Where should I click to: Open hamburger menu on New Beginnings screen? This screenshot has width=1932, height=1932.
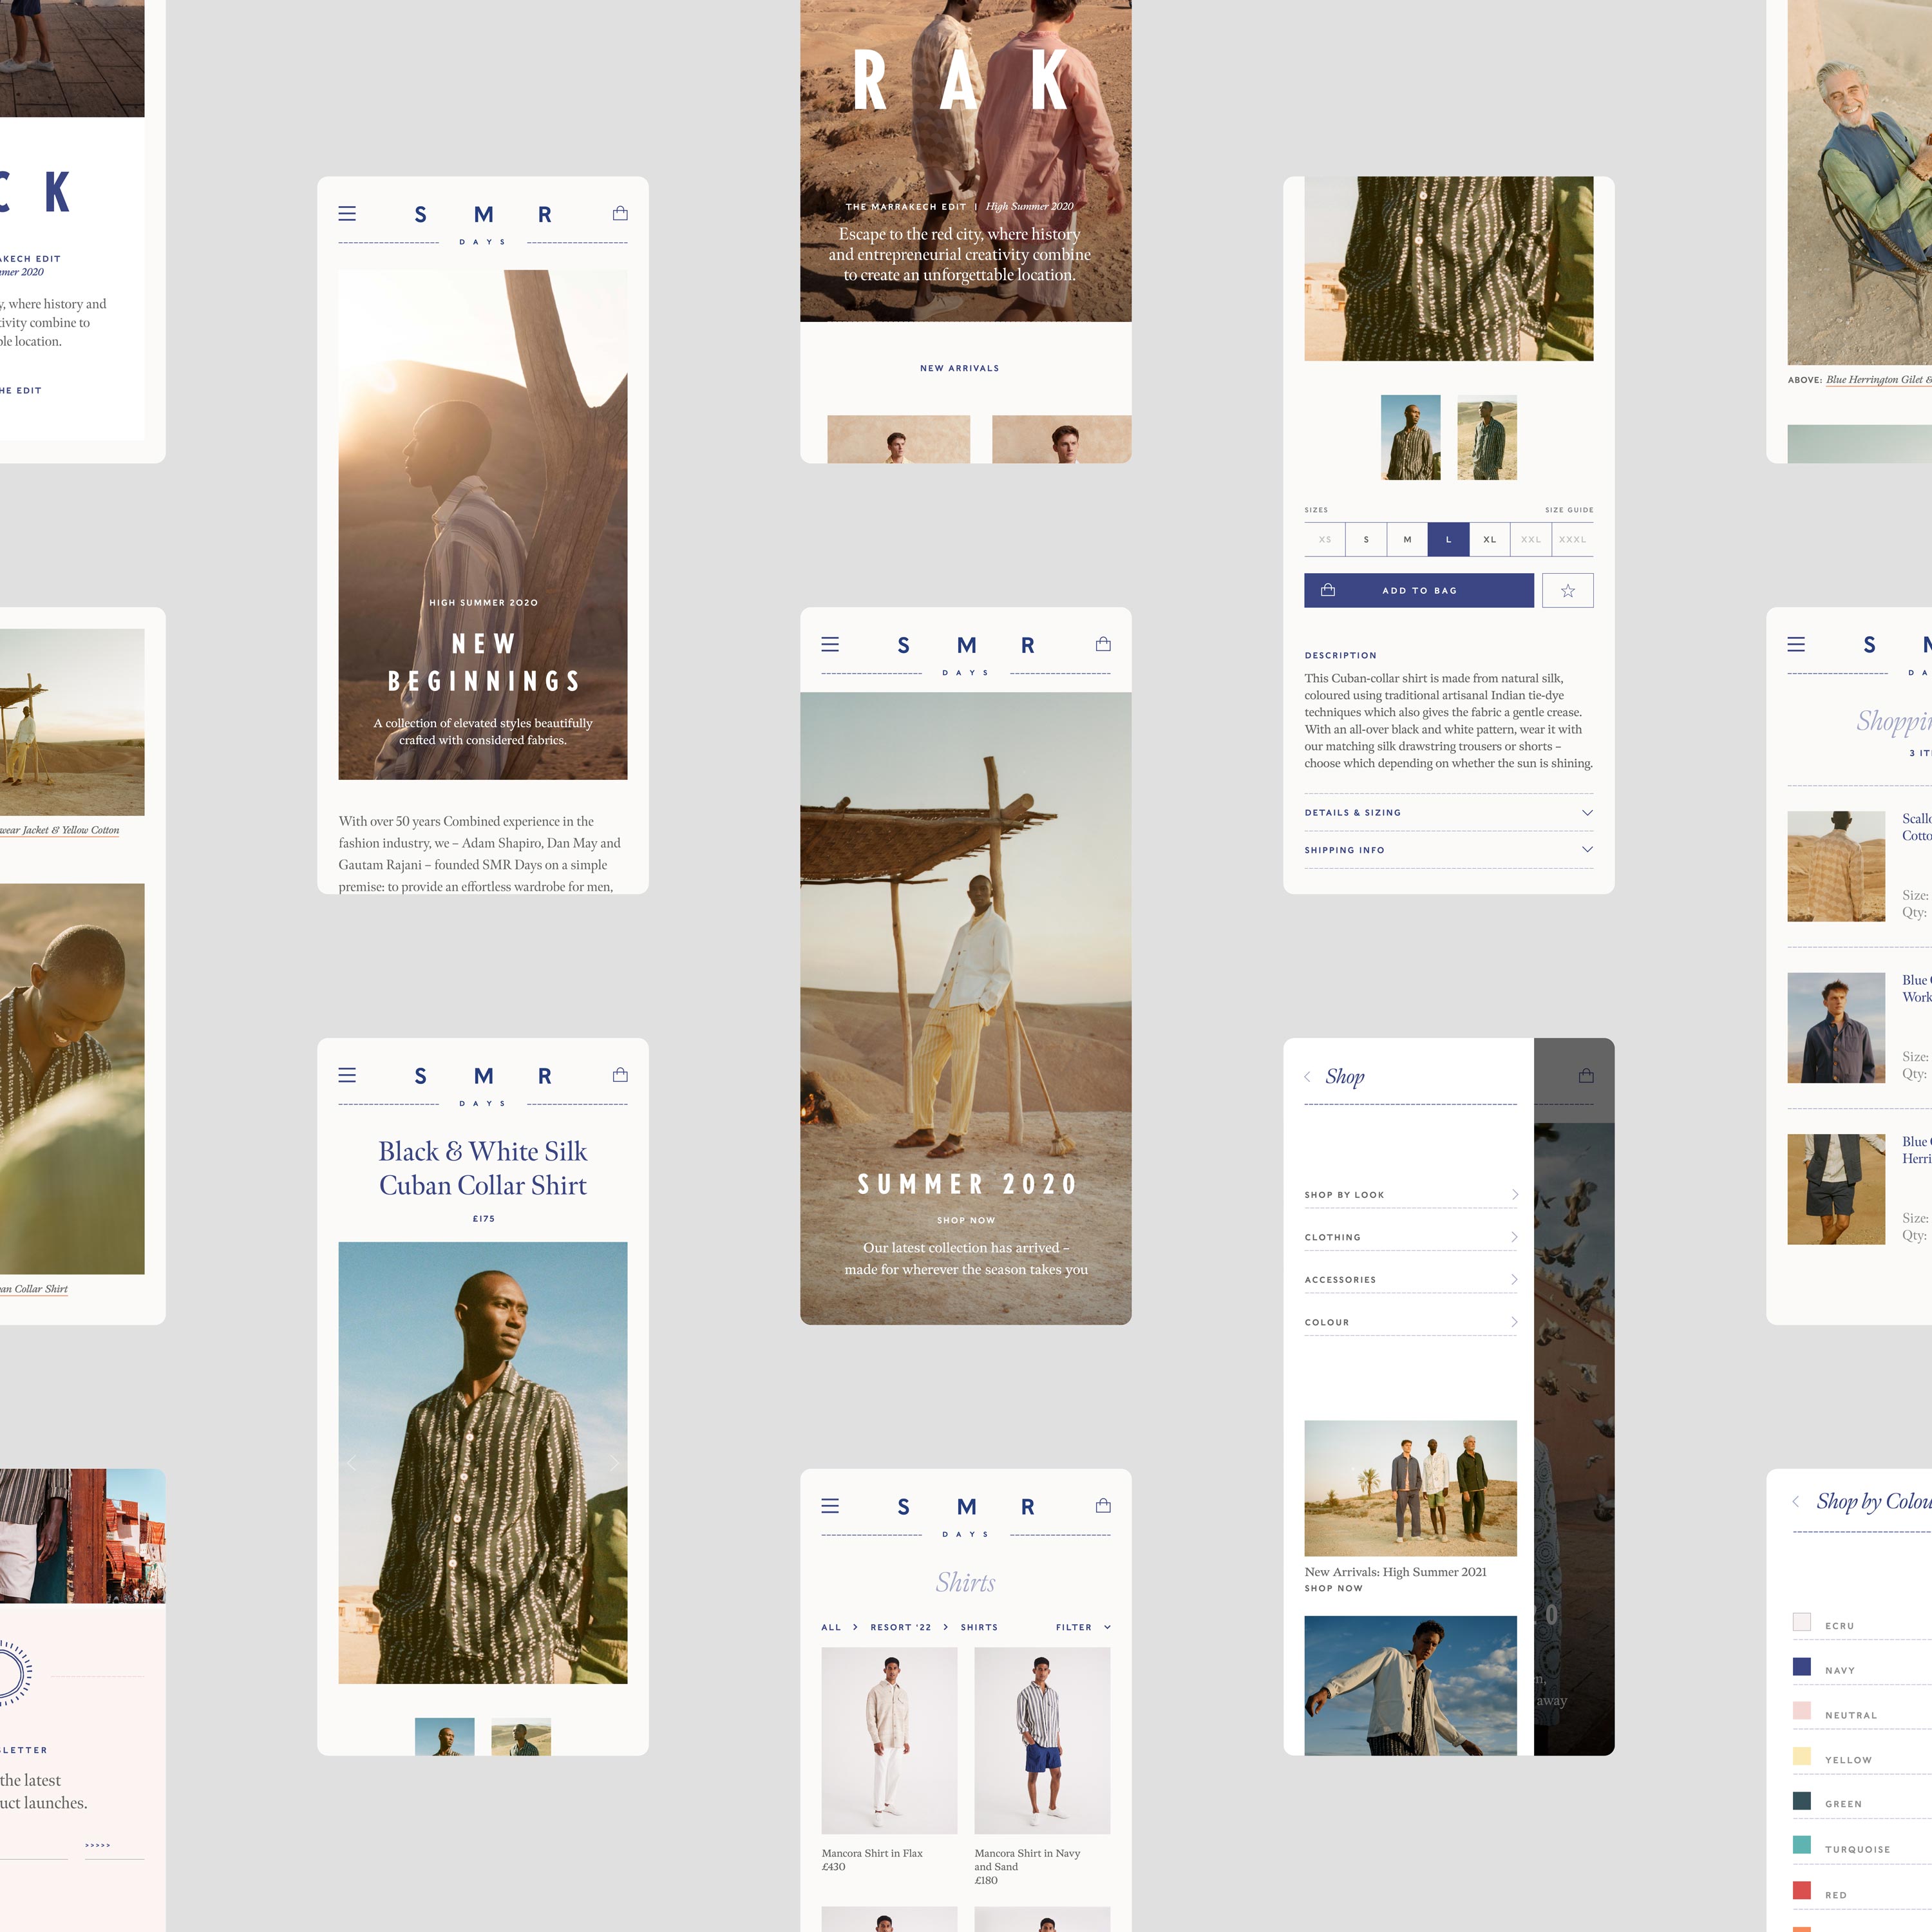347,213
